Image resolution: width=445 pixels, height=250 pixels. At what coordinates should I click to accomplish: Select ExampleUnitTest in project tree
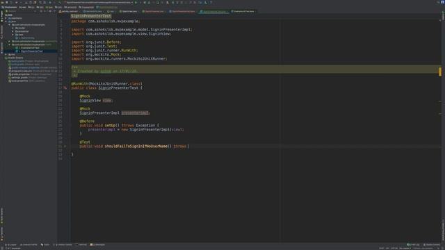coord(28,48)
